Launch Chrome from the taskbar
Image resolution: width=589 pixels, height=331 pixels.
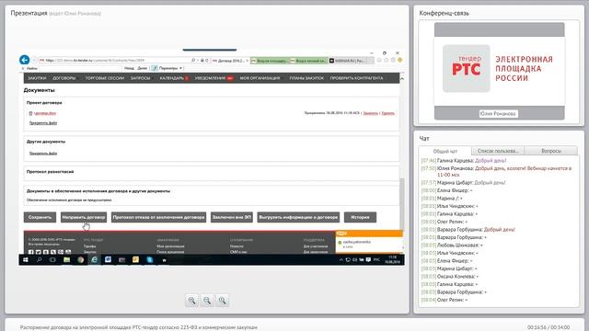(80, 259)
